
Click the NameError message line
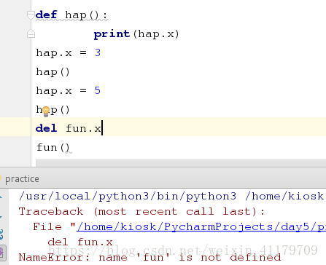(150, 257)
